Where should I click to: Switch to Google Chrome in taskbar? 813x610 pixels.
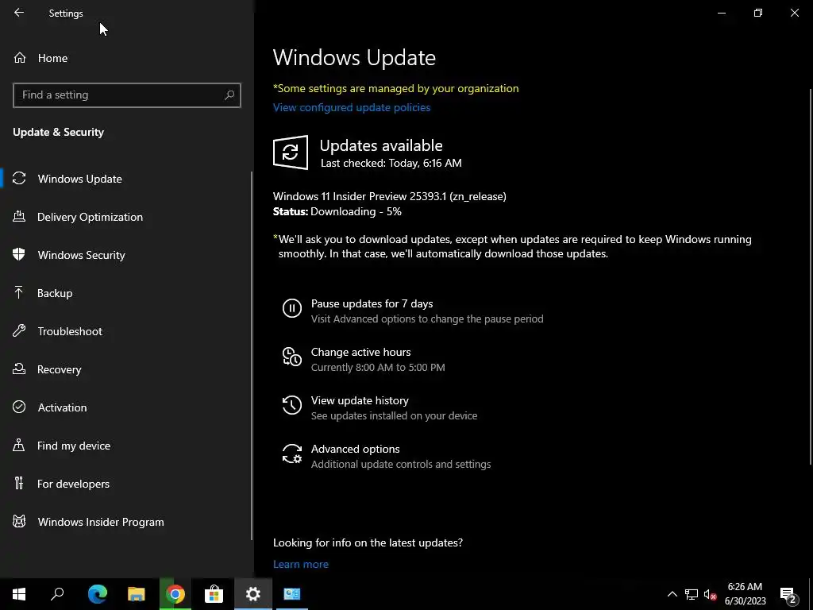(175, 594)
